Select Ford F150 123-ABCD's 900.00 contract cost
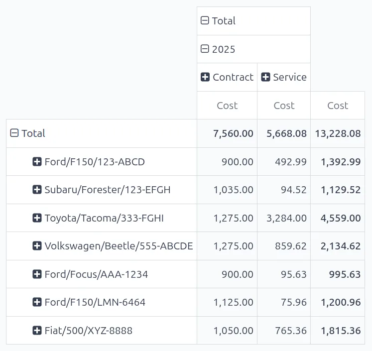Viewport: 372px width, 351px height. pyautogui.click(x=227, y=162)
